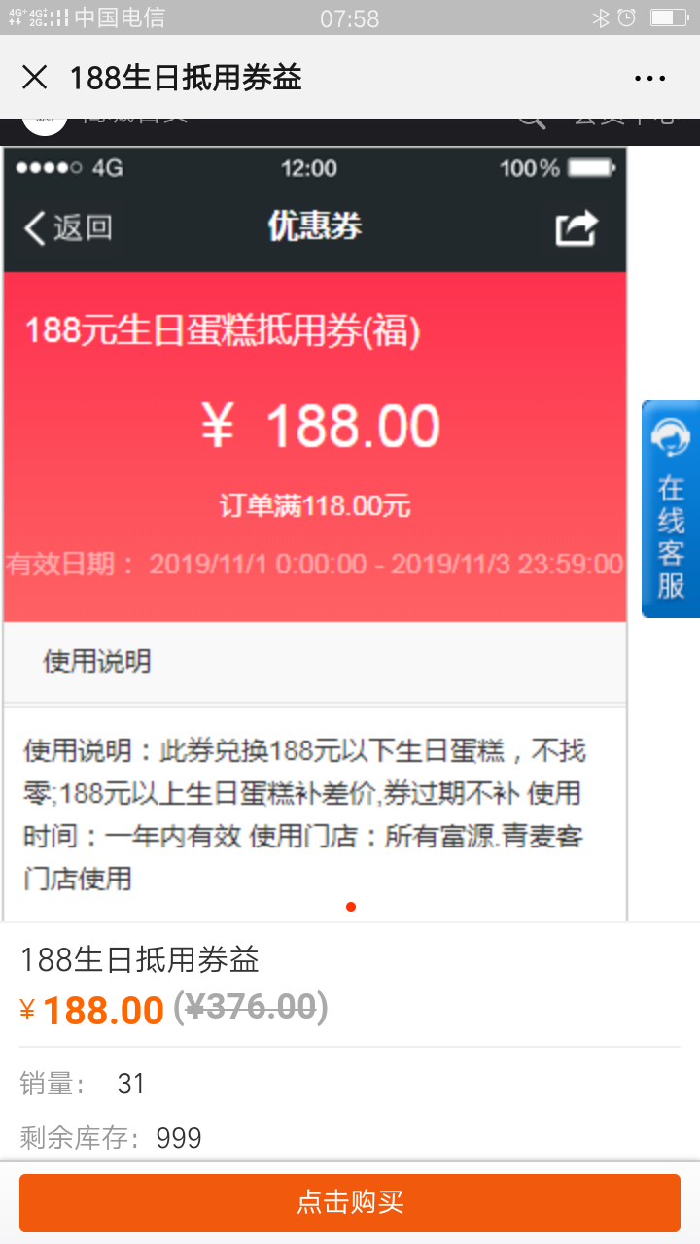Tap the ¥188.00 coupon amount on the red banner

pyautogui.click(x=321, y=426)
